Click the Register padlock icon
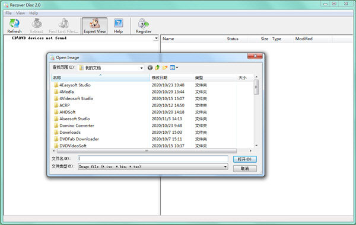Screen dimensions: 356x225 click(143, 23)
